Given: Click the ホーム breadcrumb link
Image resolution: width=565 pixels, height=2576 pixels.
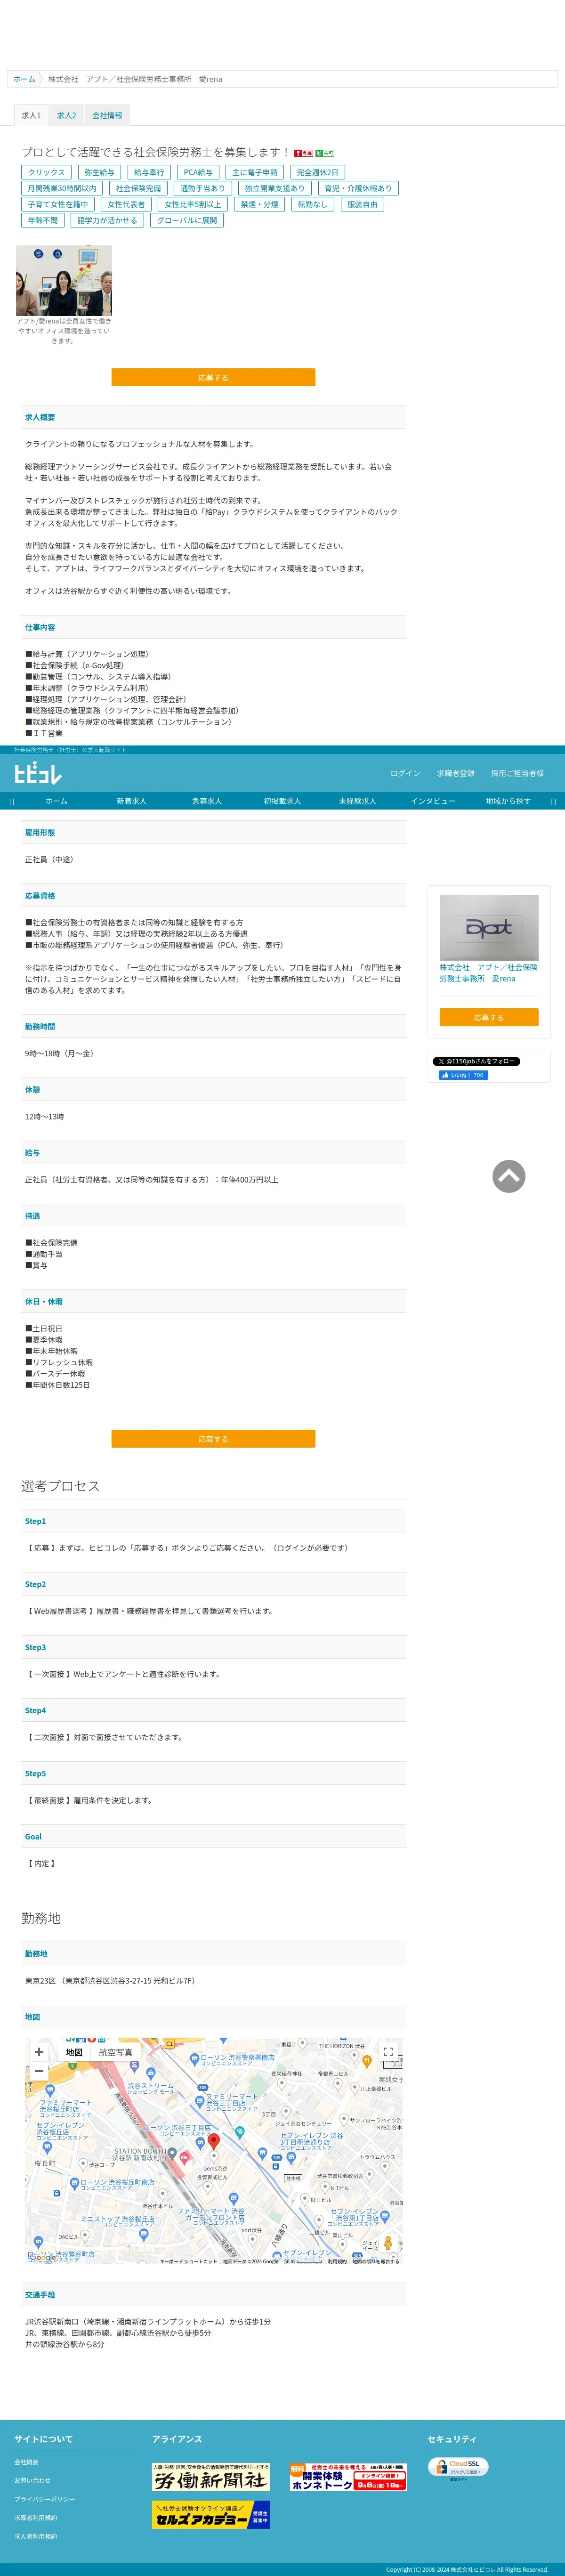Looking at the screenshot, I should pos(24,79).
